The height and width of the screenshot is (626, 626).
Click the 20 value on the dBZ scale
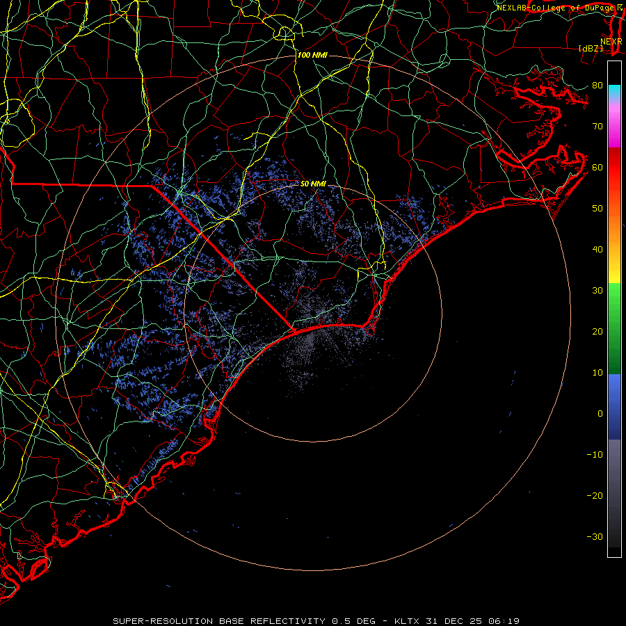(x=597, y=332)
